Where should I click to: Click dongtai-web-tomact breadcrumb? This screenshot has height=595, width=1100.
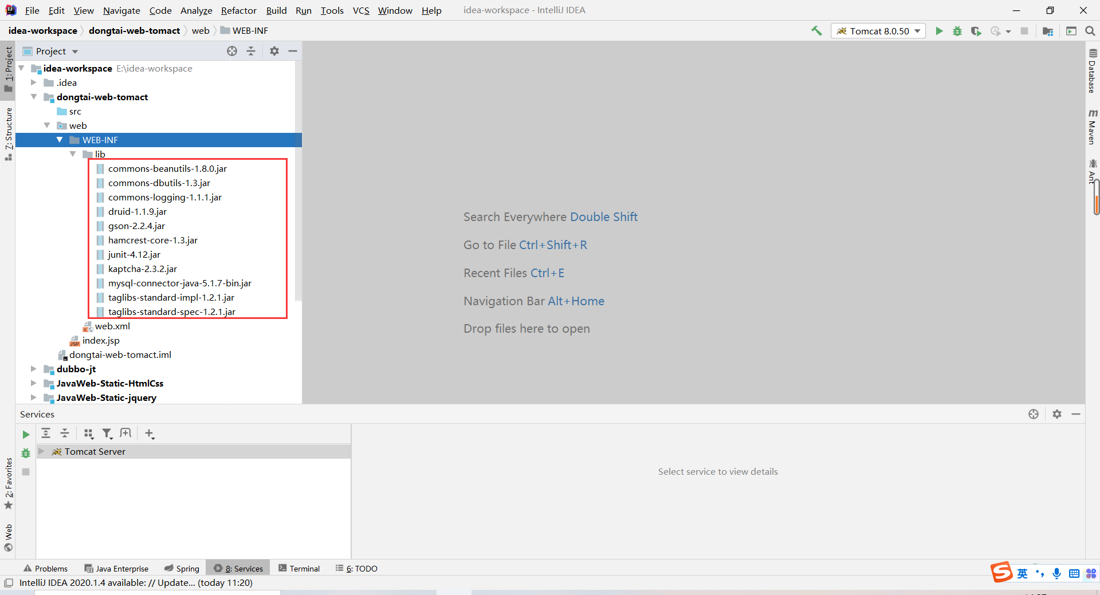point(134,31)
